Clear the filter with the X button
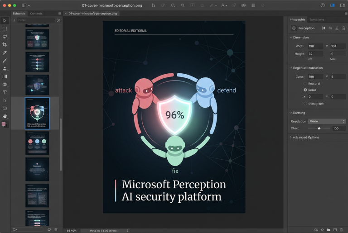The width and height of the screenshot is (348, 233). point(58,20)
